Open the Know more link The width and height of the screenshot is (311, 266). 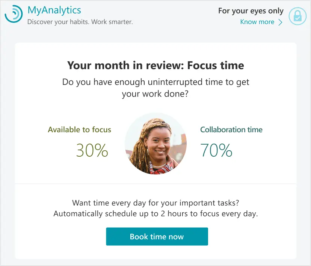click(x=257, y=22)
